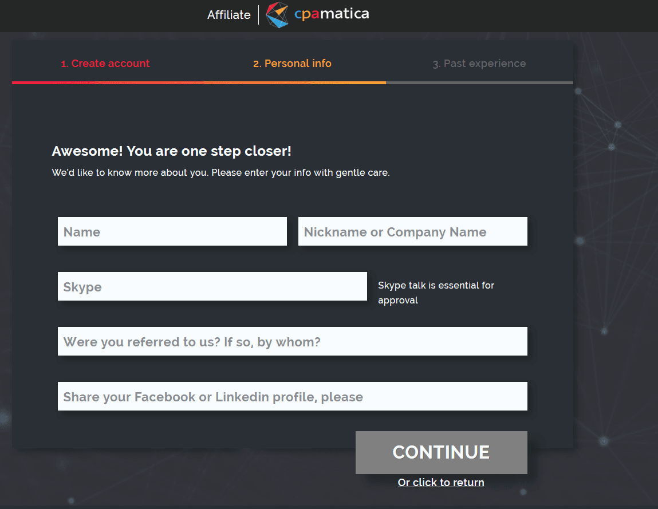The height and width of the screenshot is (509, 658).
Task: Click the Nickname or Company Name field
Action: tap(412, 231)
